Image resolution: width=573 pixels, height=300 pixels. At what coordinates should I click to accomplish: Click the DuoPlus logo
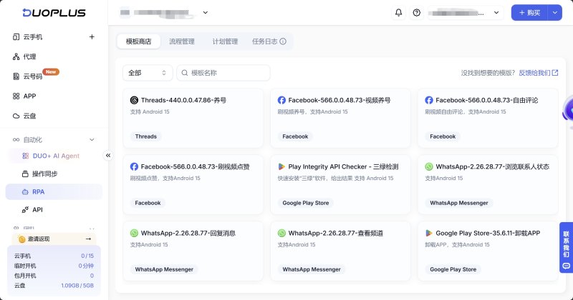coord(54,13)
